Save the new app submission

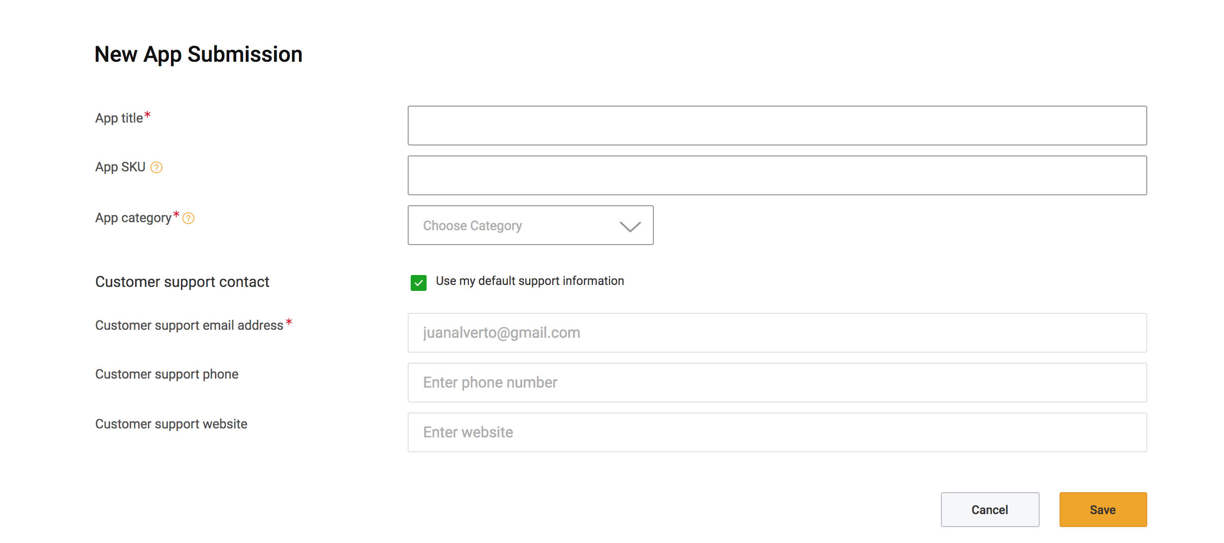click(1103, 510)
